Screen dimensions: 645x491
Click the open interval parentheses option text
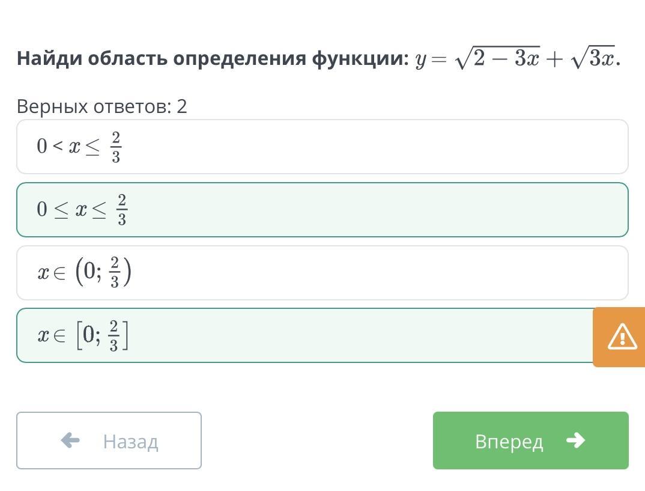(84, 272)
